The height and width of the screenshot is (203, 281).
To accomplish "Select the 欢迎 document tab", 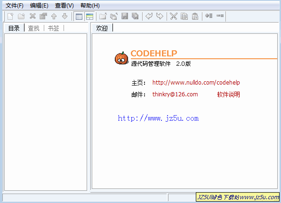I will [x=102, y=28].
